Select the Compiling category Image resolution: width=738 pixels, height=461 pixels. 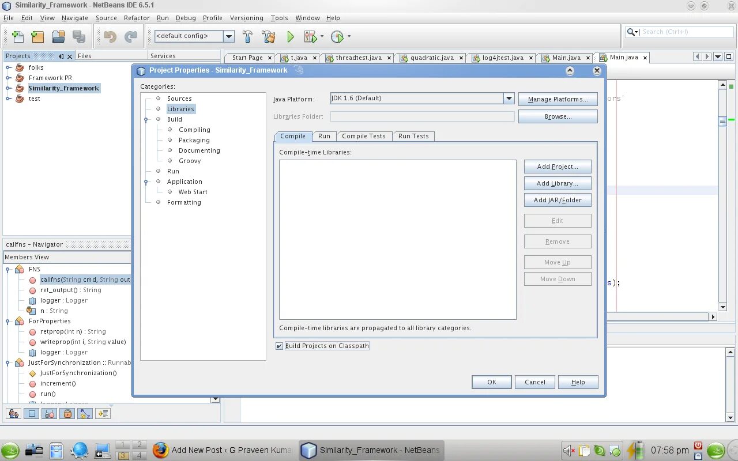(194, 130)
